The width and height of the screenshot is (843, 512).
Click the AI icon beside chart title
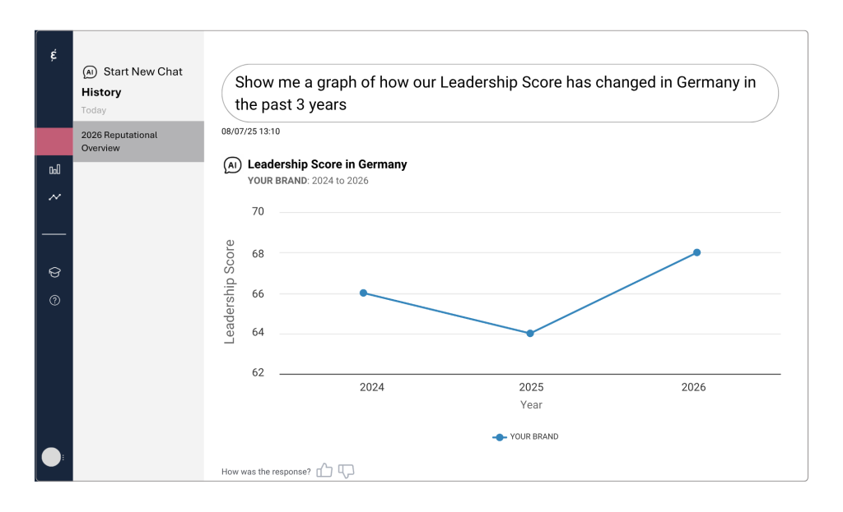point(233,165)
